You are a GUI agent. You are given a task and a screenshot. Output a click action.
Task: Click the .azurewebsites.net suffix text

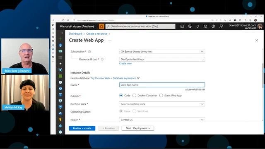coord(195,89)
